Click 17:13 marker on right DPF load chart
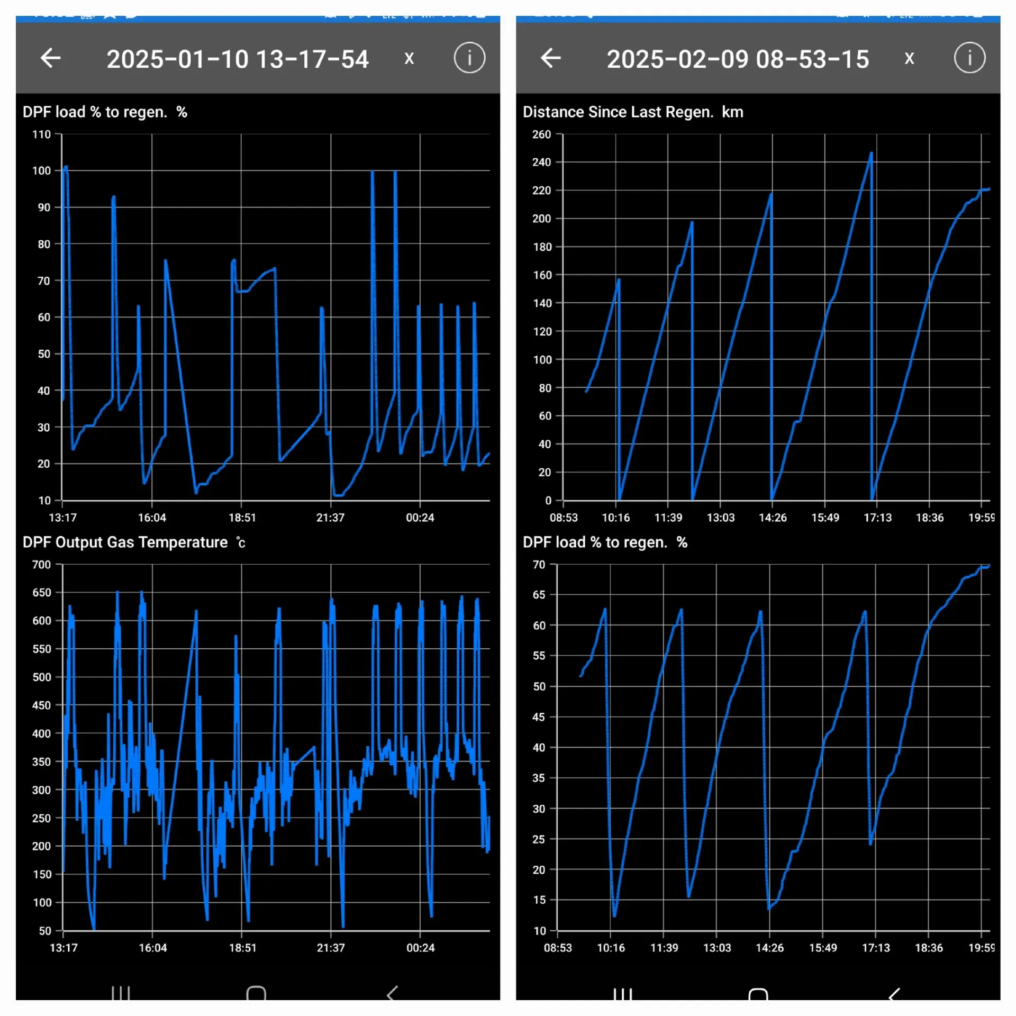This screenshot has width=1016, height=1016. (875, 948)
